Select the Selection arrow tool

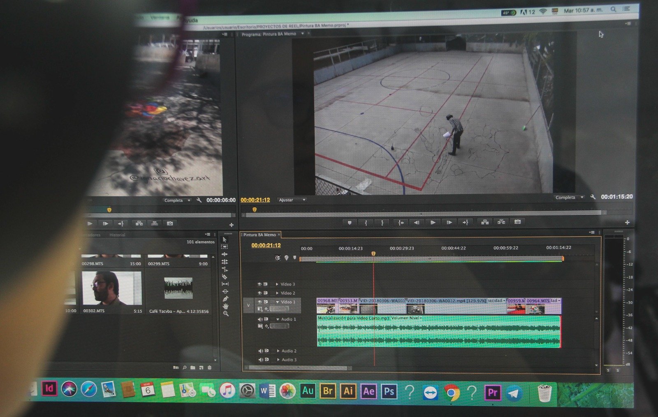tap(225, 240)
